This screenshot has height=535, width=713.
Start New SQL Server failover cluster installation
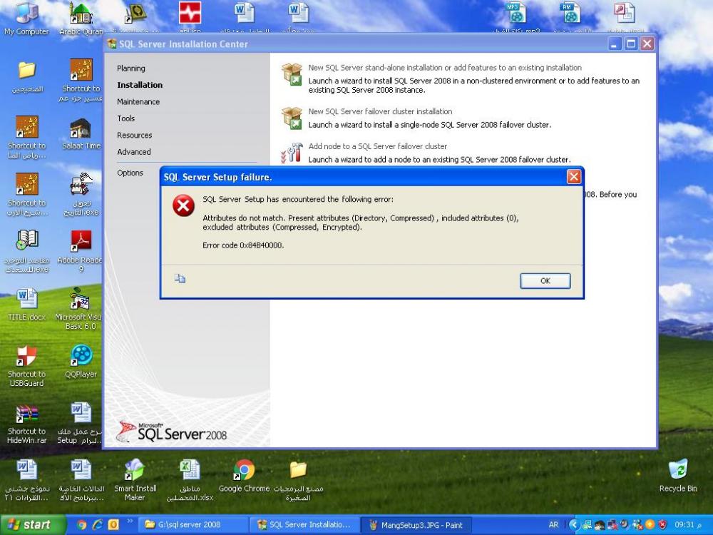click(380, 111)
